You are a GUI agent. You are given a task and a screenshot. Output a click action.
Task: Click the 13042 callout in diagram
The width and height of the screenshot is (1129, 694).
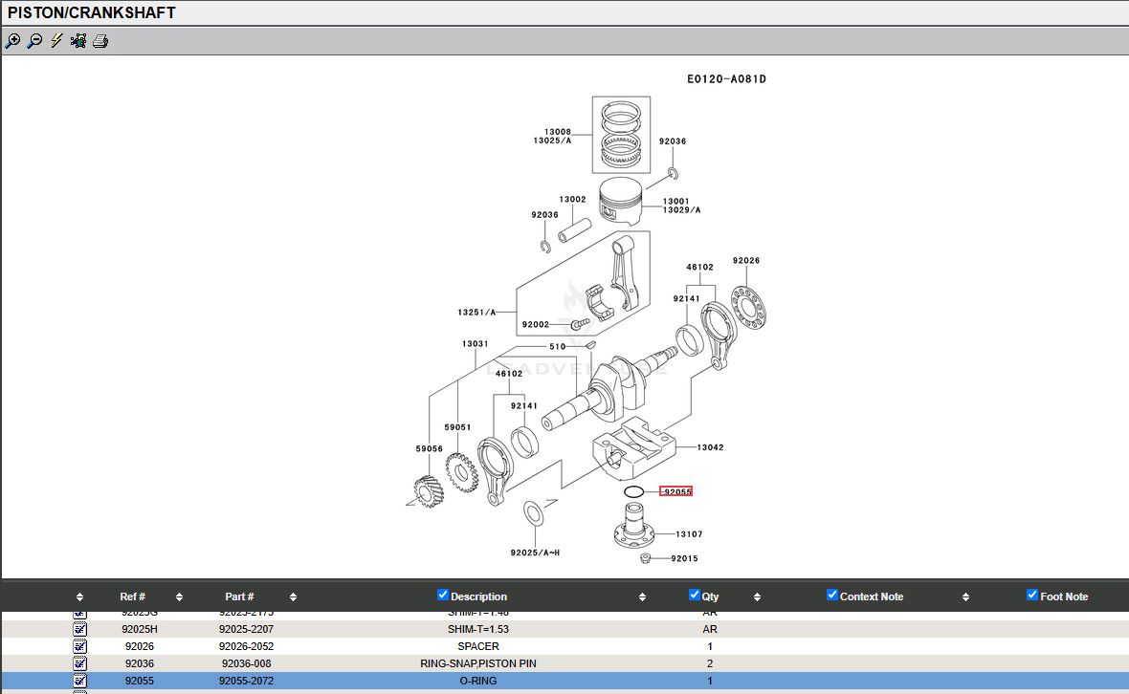[x=709, y=447]
